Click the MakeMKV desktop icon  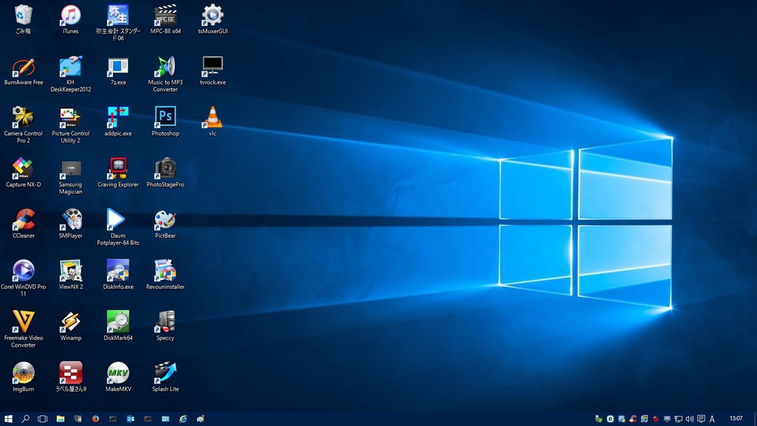click(x=118, y=377)
